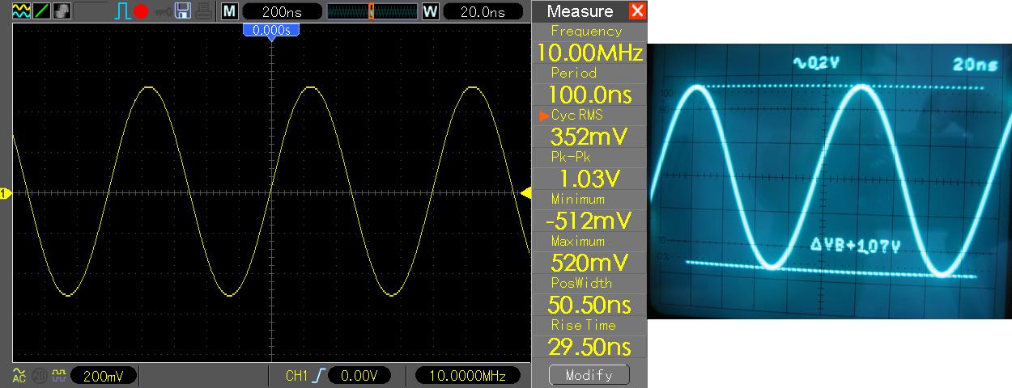The image size is (1012, 388).
Task: Select the Rise Time measurement label
Action: pos(583,325)
